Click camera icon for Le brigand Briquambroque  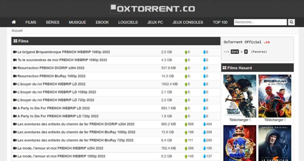[15, 52]
